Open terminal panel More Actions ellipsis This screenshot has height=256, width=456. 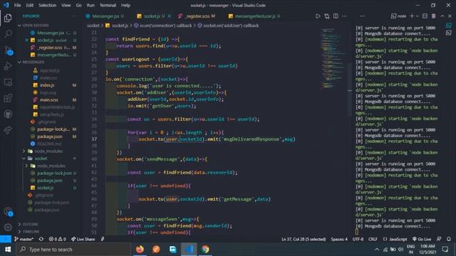[362, 16]
